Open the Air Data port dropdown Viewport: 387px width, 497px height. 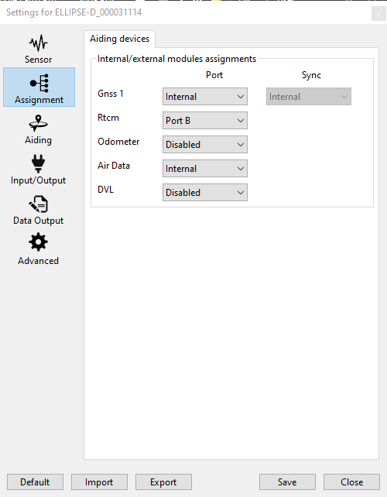tap(205, 168)
